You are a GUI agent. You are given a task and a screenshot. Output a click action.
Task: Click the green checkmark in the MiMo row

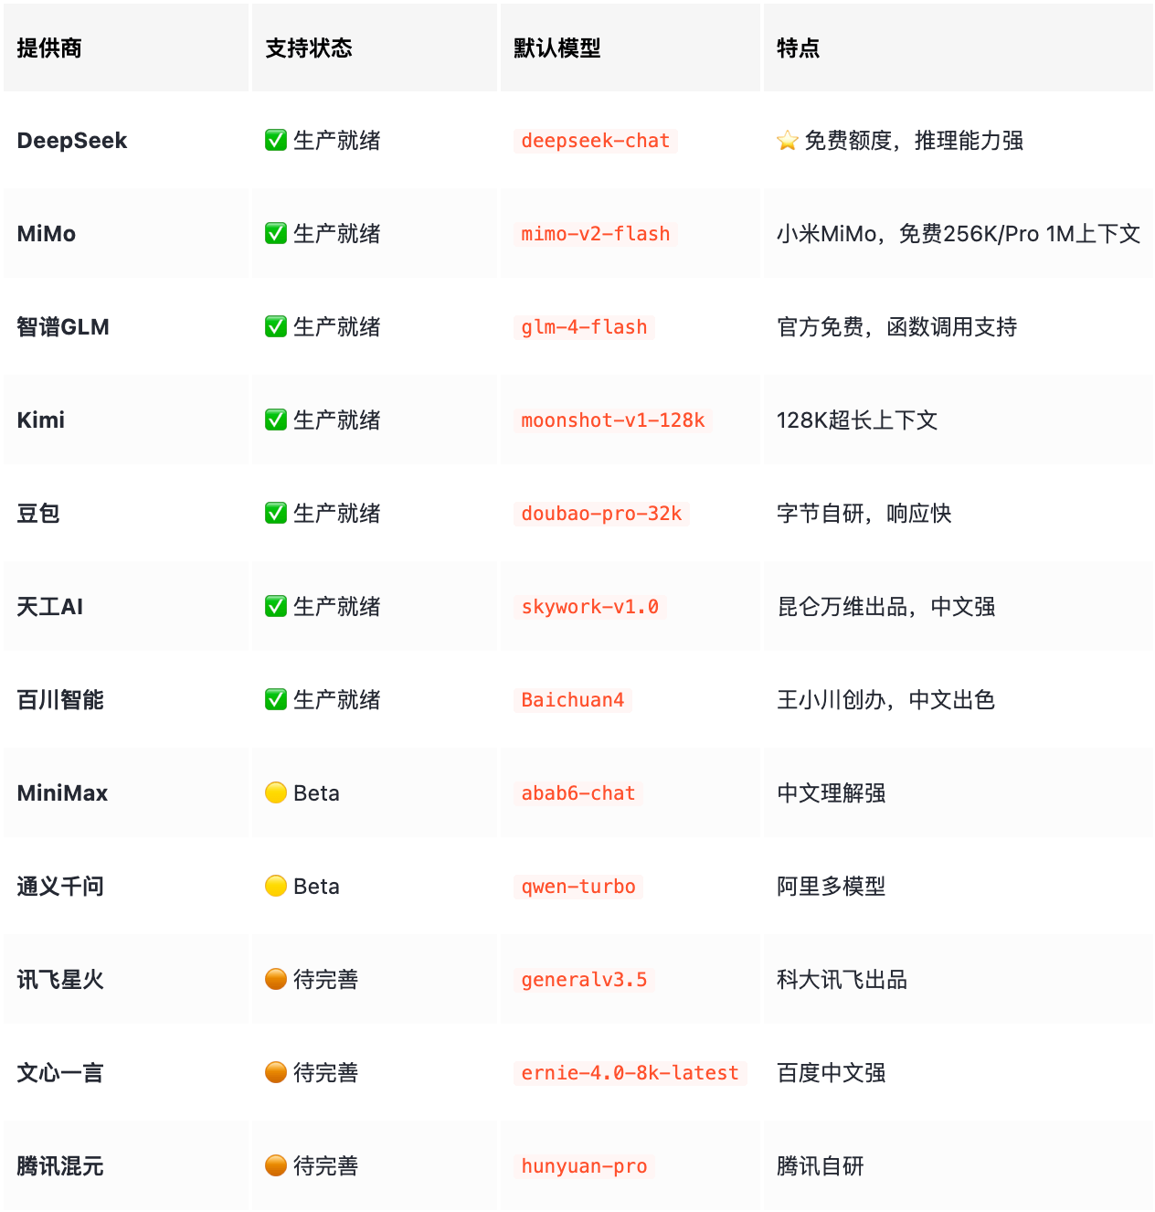276,233
